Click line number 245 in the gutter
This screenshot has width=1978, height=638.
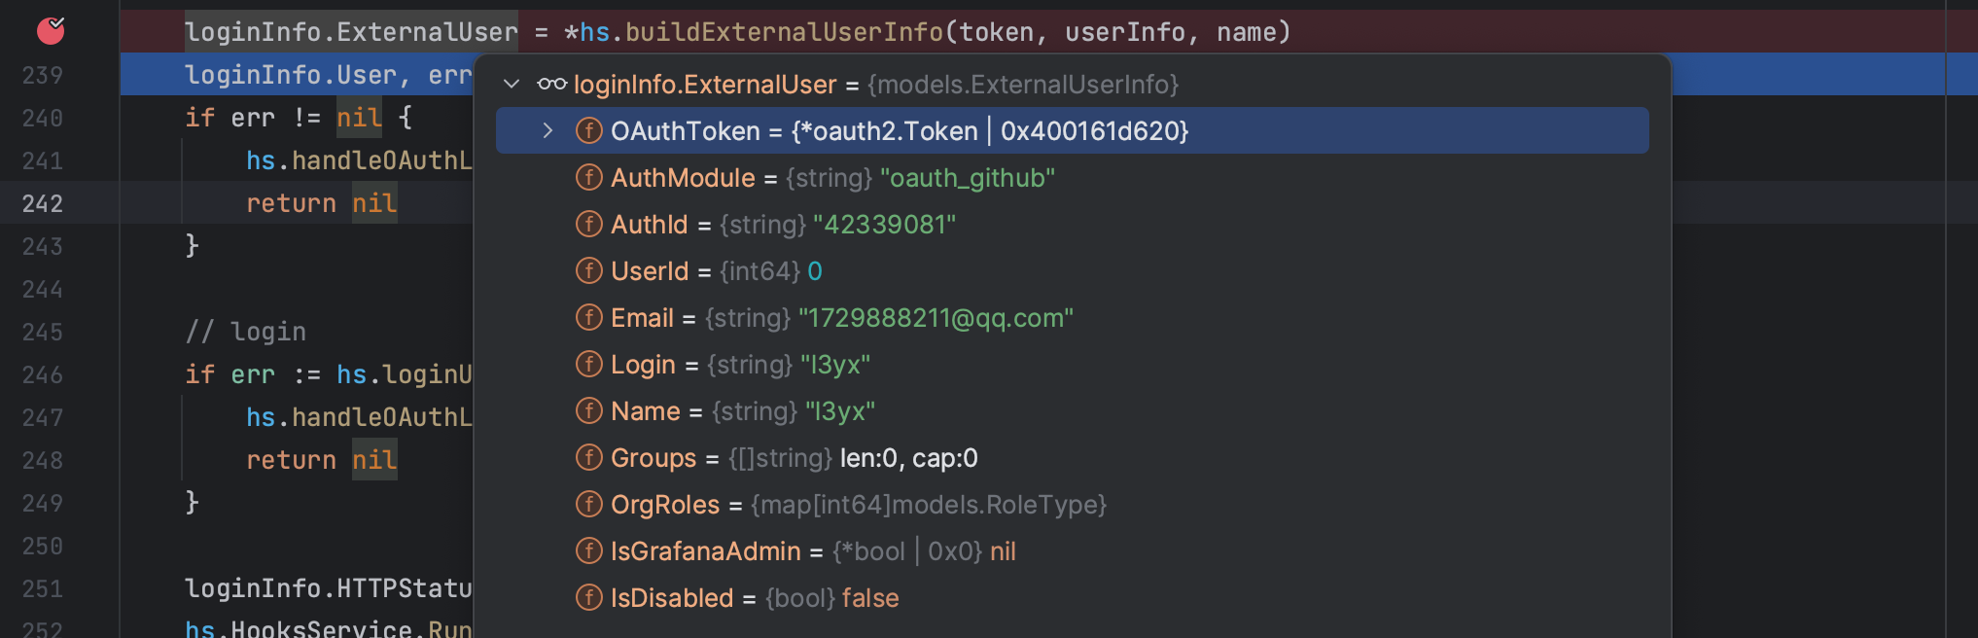(41, 332)
